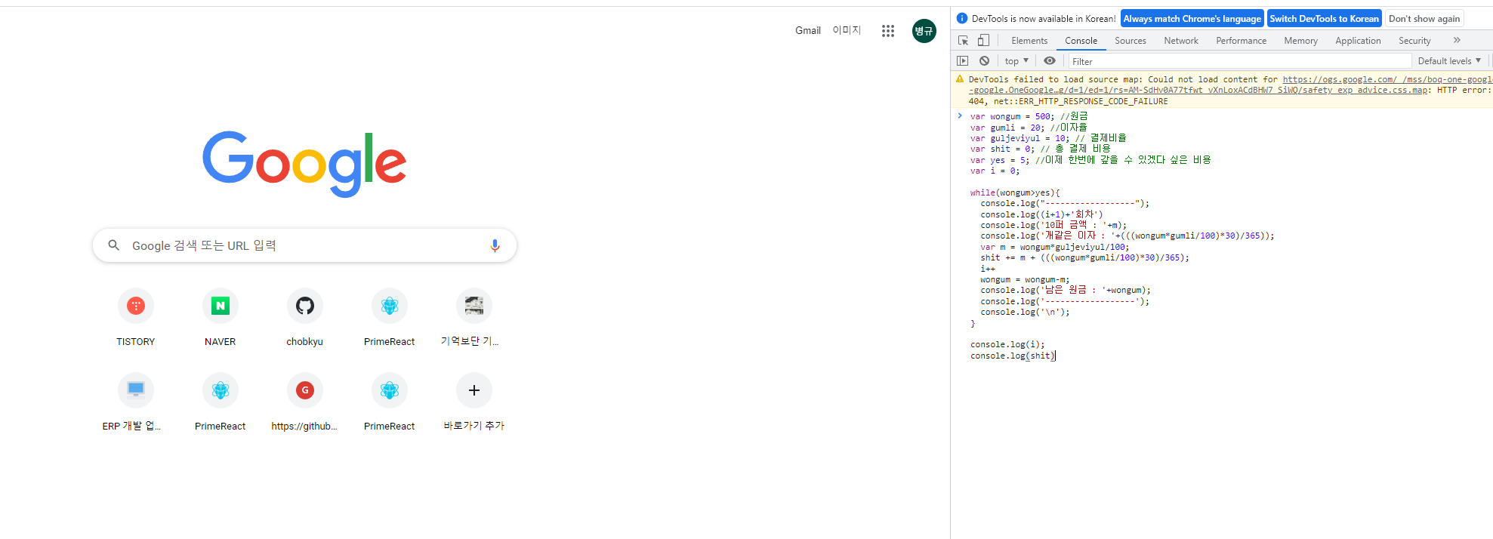1493x539 pixels.
Task: Click the while(wongum>yes){ line
Action: point(1015,193)
